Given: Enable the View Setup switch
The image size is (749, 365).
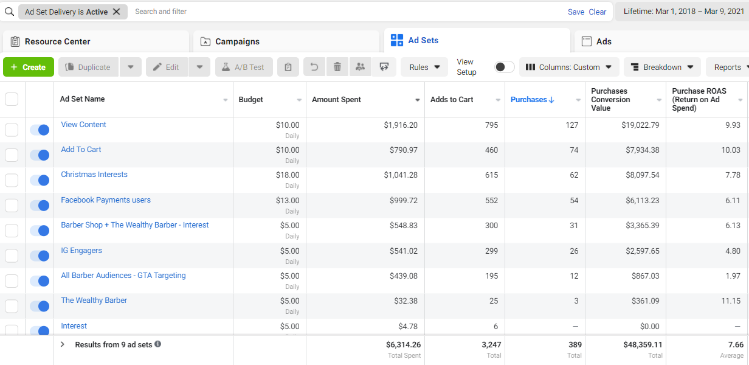Looking at the screenshot, I should click(504, 67).
